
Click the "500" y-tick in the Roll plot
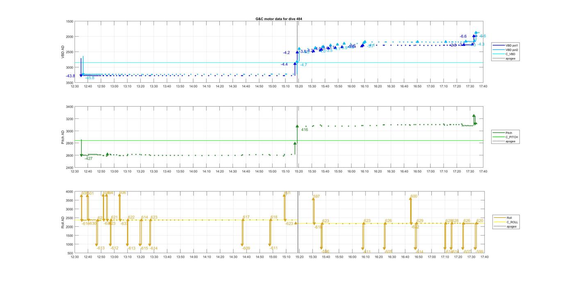tap(71, 253)
